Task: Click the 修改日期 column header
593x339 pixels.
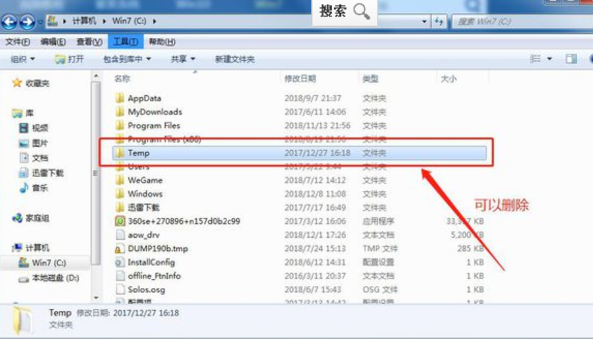Action: 300,79
